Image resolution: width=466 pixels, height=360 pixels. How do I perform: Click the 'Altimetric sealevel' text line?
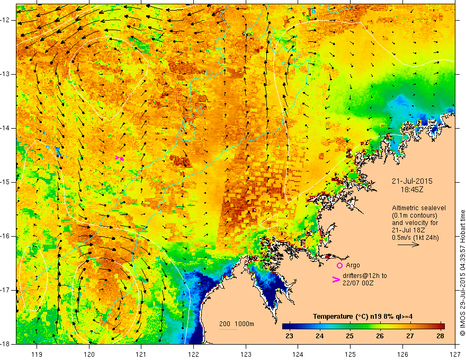419,208
